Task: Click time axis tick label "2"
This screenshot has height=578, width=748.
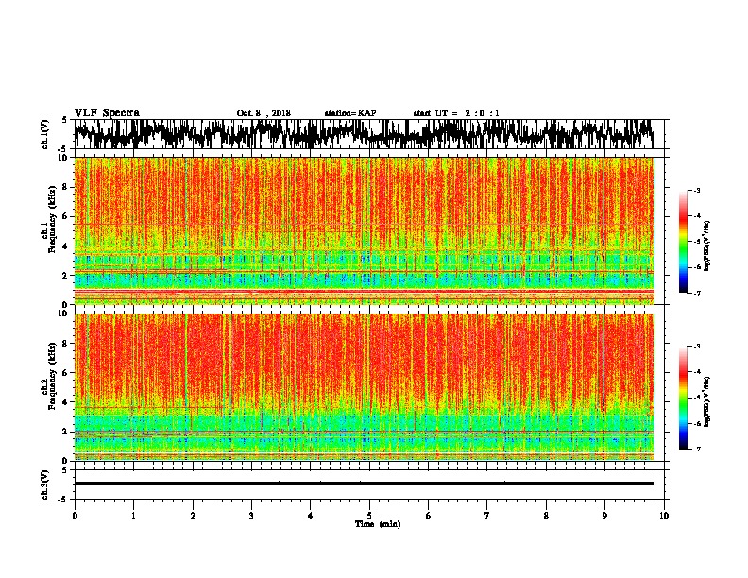Action: 193,516
